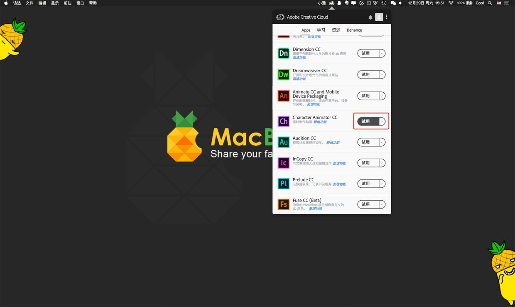Image resolution: width=515 pixels, height=307 pixels.
Task: Open the notifications bell in Creative Cloud
Action: 370,17
